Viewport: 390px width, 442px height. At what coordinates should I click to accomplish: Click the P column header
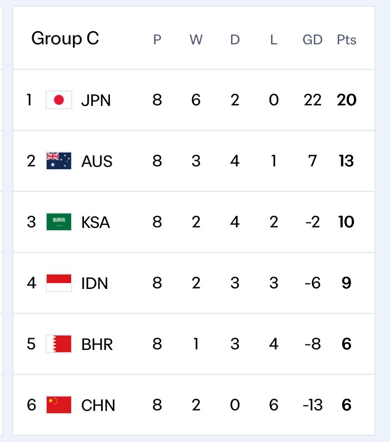[x=157, y=40]
